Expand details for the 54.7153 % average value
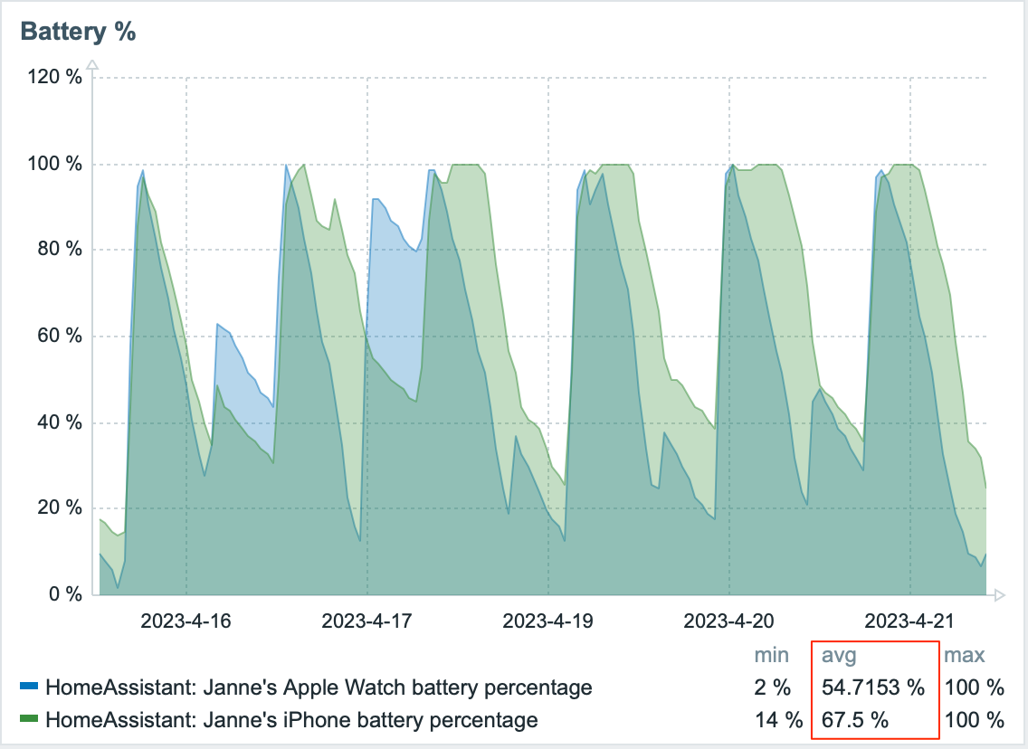 tap(873, 687)
